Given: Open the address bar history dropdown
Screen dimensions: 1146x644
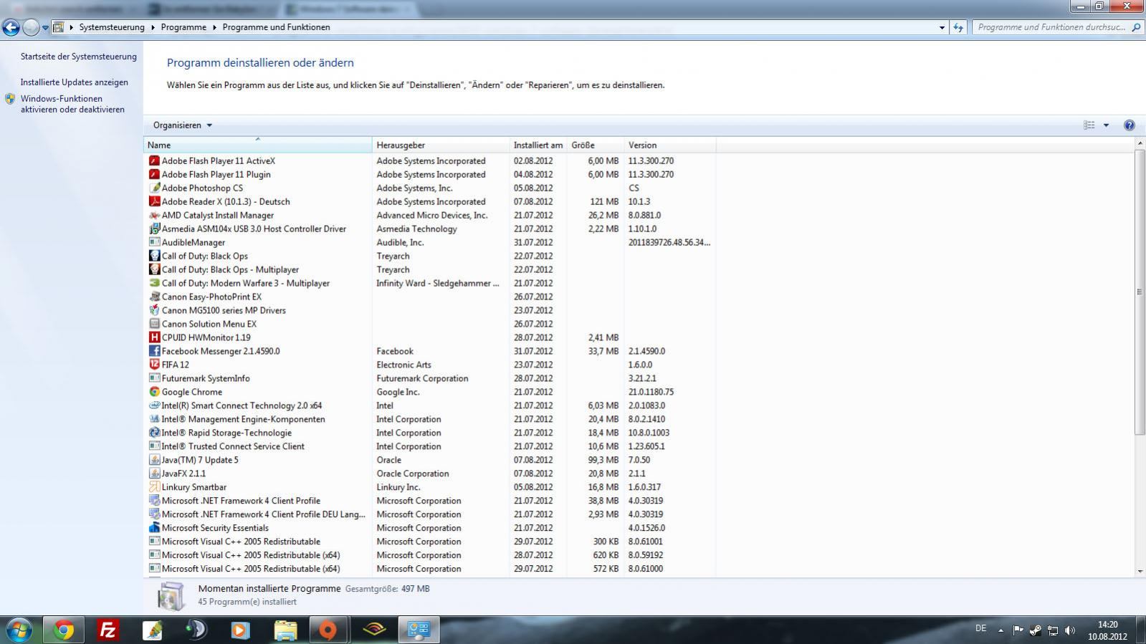Looking at the screenshot, I should (942, 27).
